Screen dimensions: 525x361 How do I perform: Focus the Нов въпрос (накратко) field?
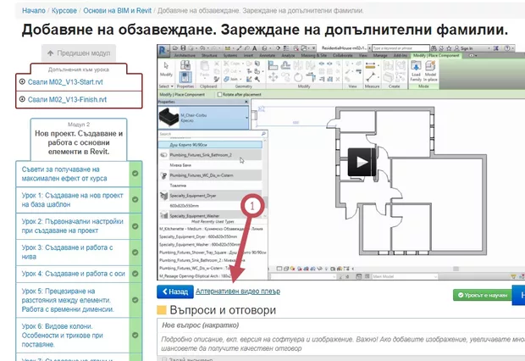pyautogui.click(x=341, y=325)
